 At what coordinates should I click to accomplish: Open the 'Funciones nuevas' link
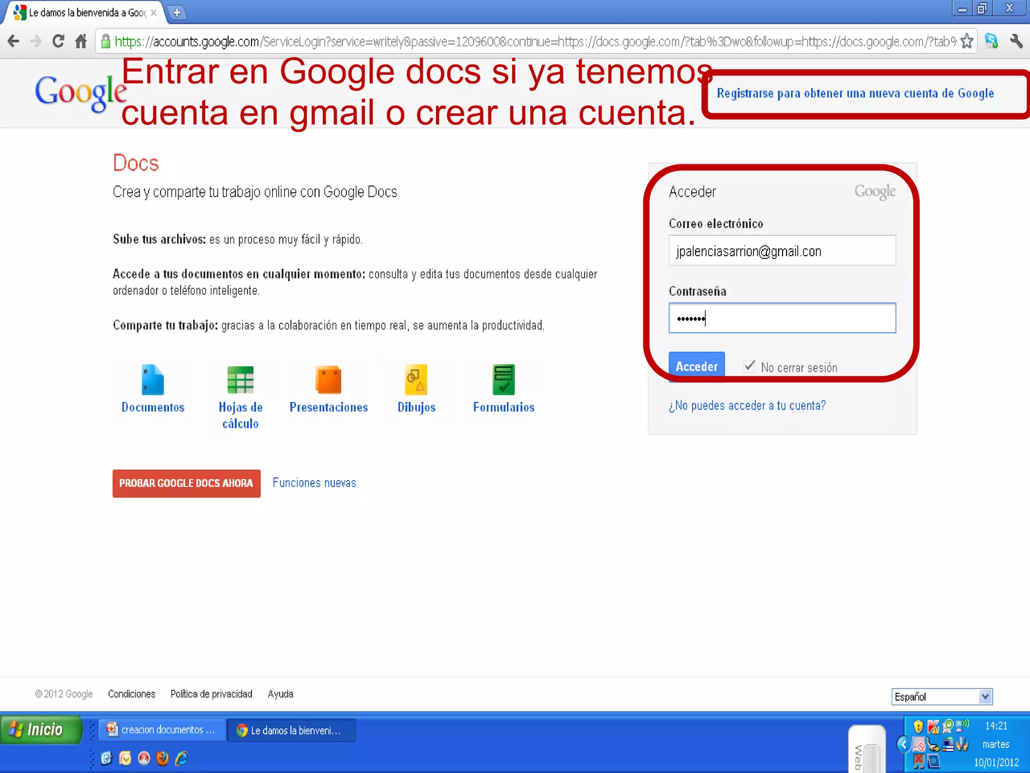coord(314,483)
